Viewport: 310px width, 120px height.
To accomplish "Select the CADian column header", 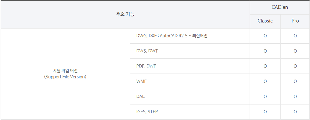I will [280, 8].
